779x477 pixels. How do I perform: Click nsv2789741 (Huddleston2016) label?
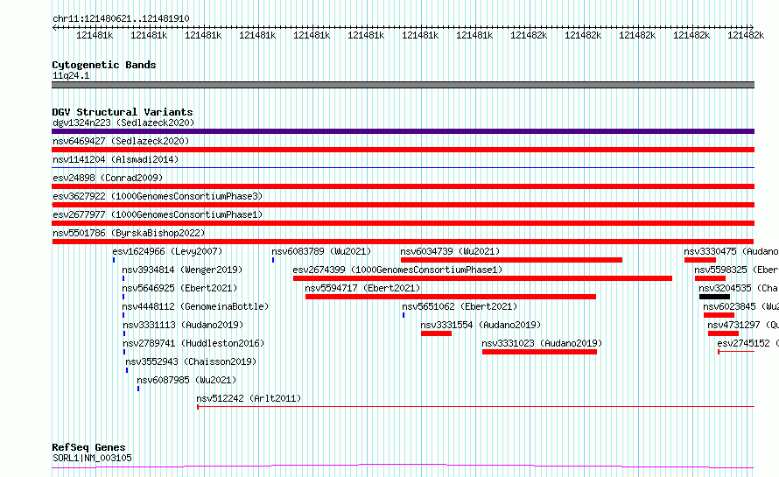pyautogui.click(x=193, y=343)
